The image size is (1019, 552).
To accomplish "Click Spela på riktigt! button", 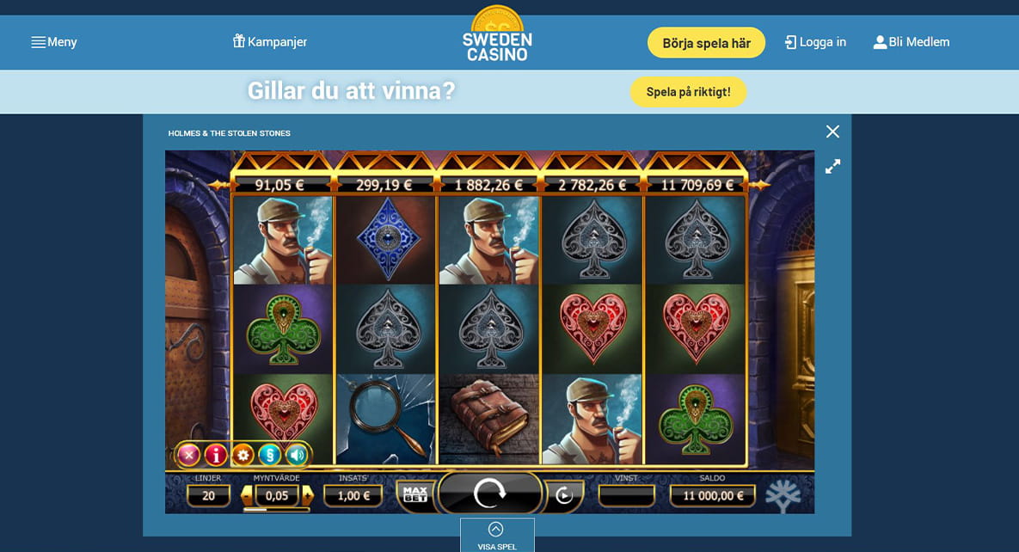I will point(688,92).
